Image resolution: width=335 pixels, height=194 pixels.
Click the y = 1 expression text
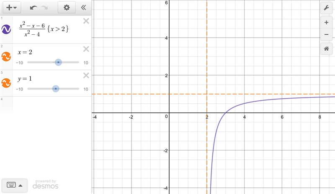(x=25, y=79)
